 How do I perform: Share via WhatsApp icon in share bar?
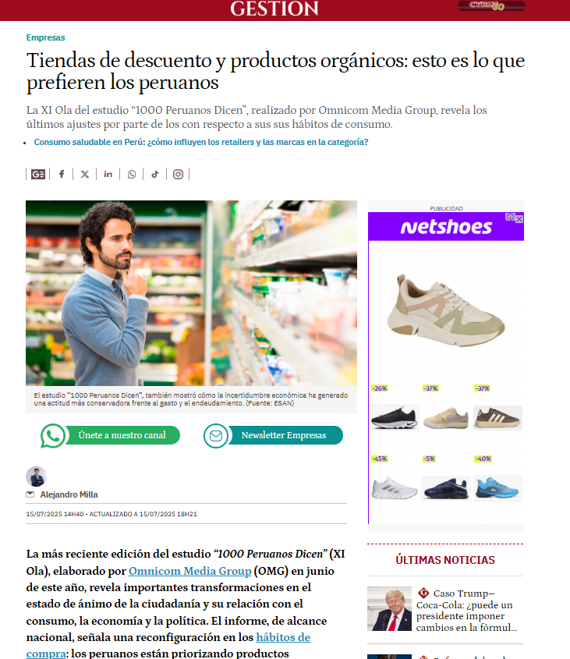pyautogui.click(x=132, y=174)
